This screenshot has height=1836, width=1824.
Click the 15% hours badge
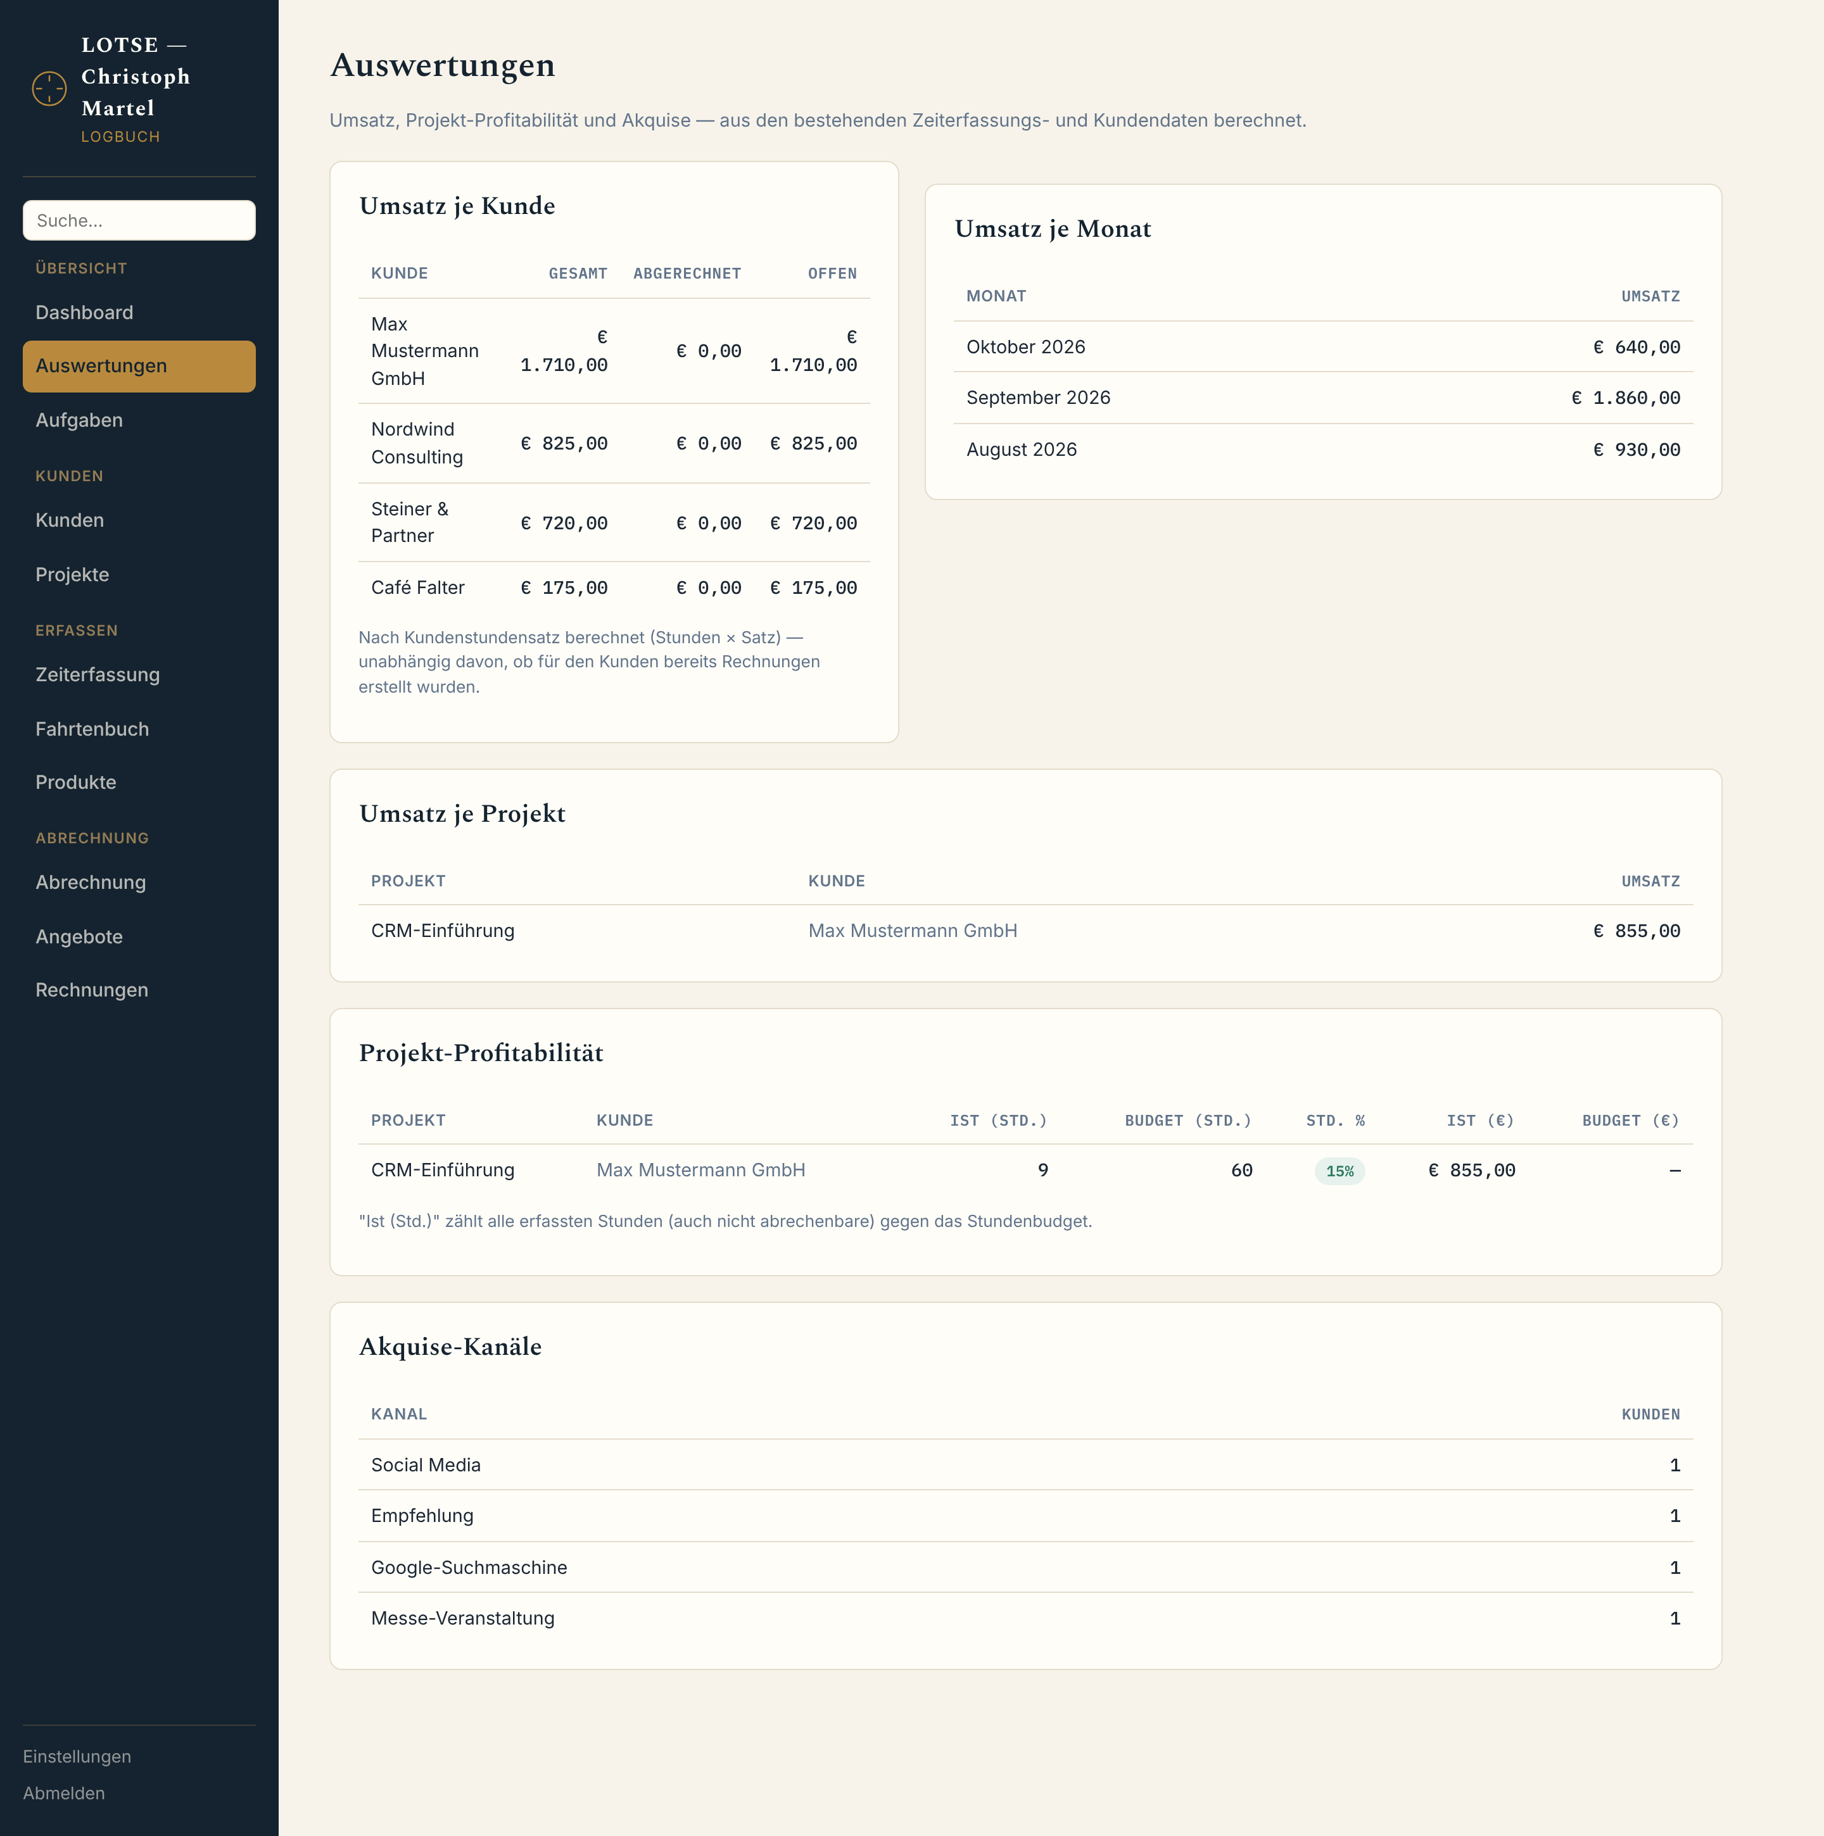[1339, 1172]
